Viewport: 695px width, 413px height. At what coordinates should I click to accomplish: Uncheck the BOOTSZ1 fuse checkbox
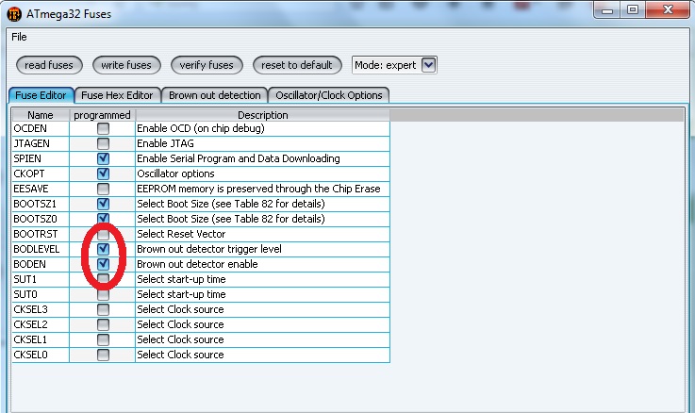[x=103, y=204]
